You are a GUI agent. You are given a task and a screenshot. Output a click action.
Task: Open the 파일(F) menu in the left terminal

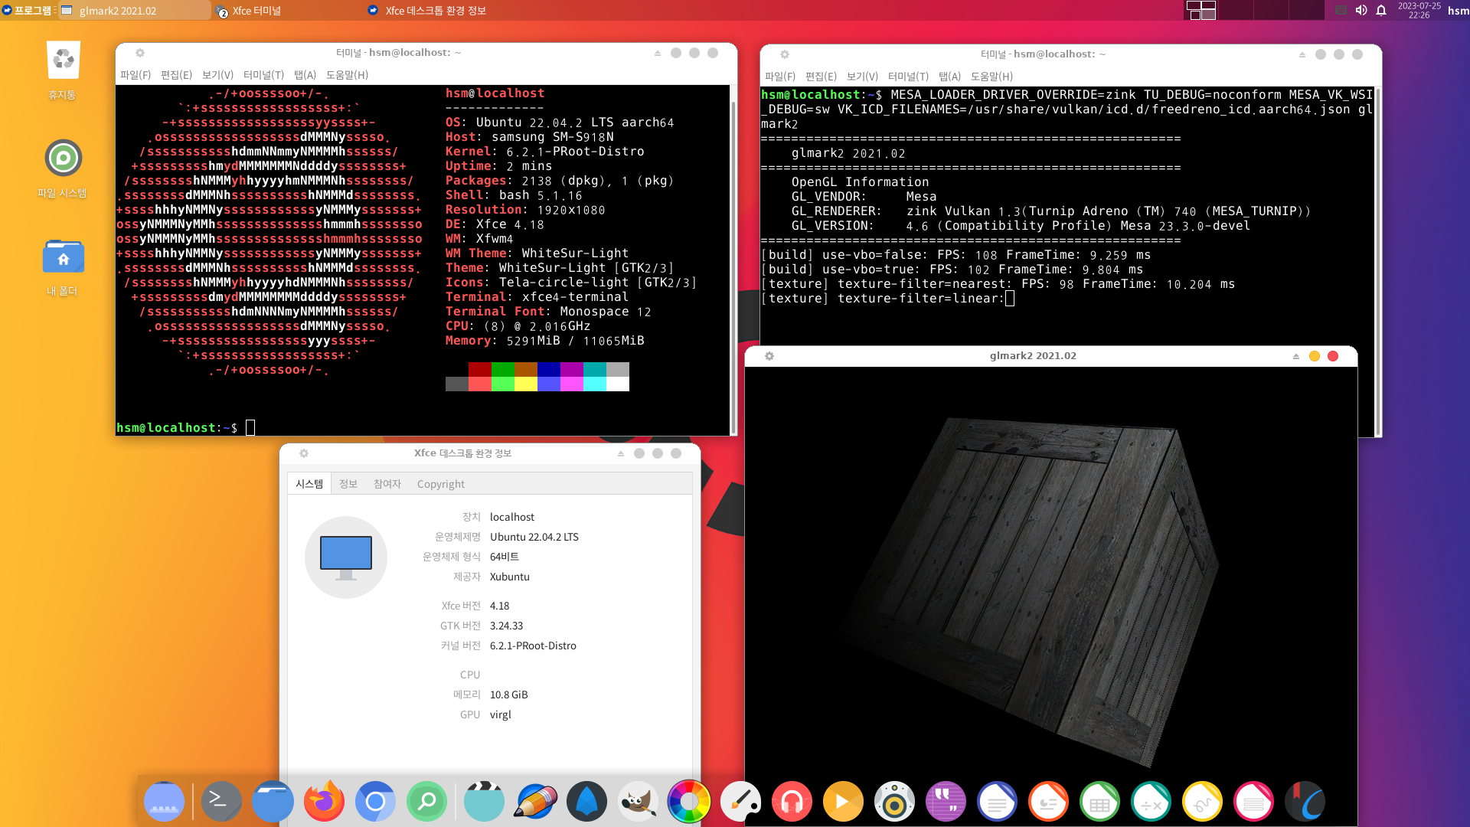click(x=136, y=75)
